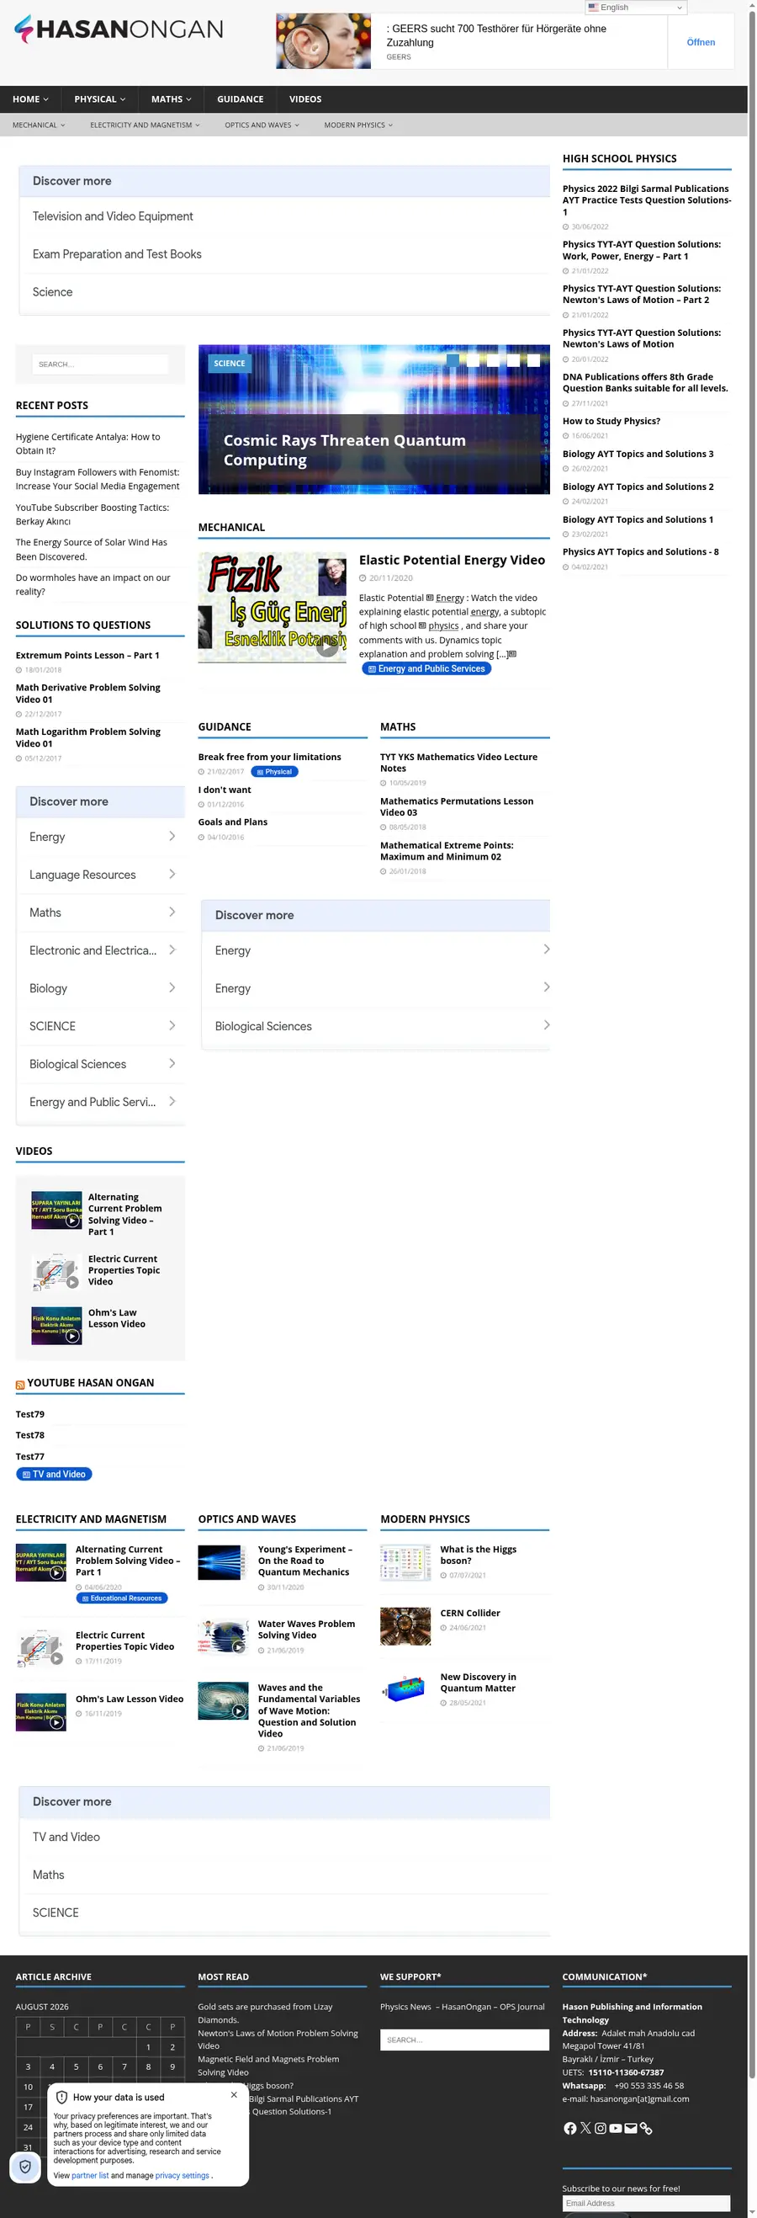
Task: Expand the PHYSICAL menu dropdown
Action: [x=100, y=99]
